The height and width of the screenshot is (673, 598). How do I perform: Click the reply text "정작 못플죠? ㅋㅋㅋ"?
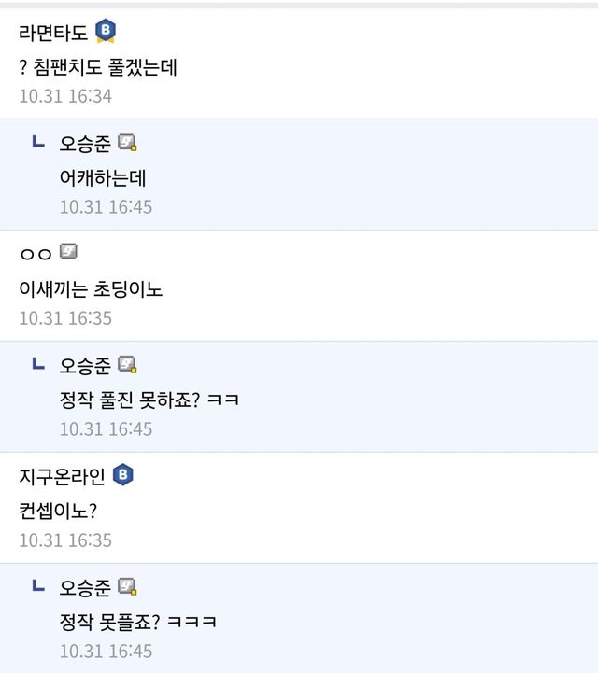click(x=138, y=623)
